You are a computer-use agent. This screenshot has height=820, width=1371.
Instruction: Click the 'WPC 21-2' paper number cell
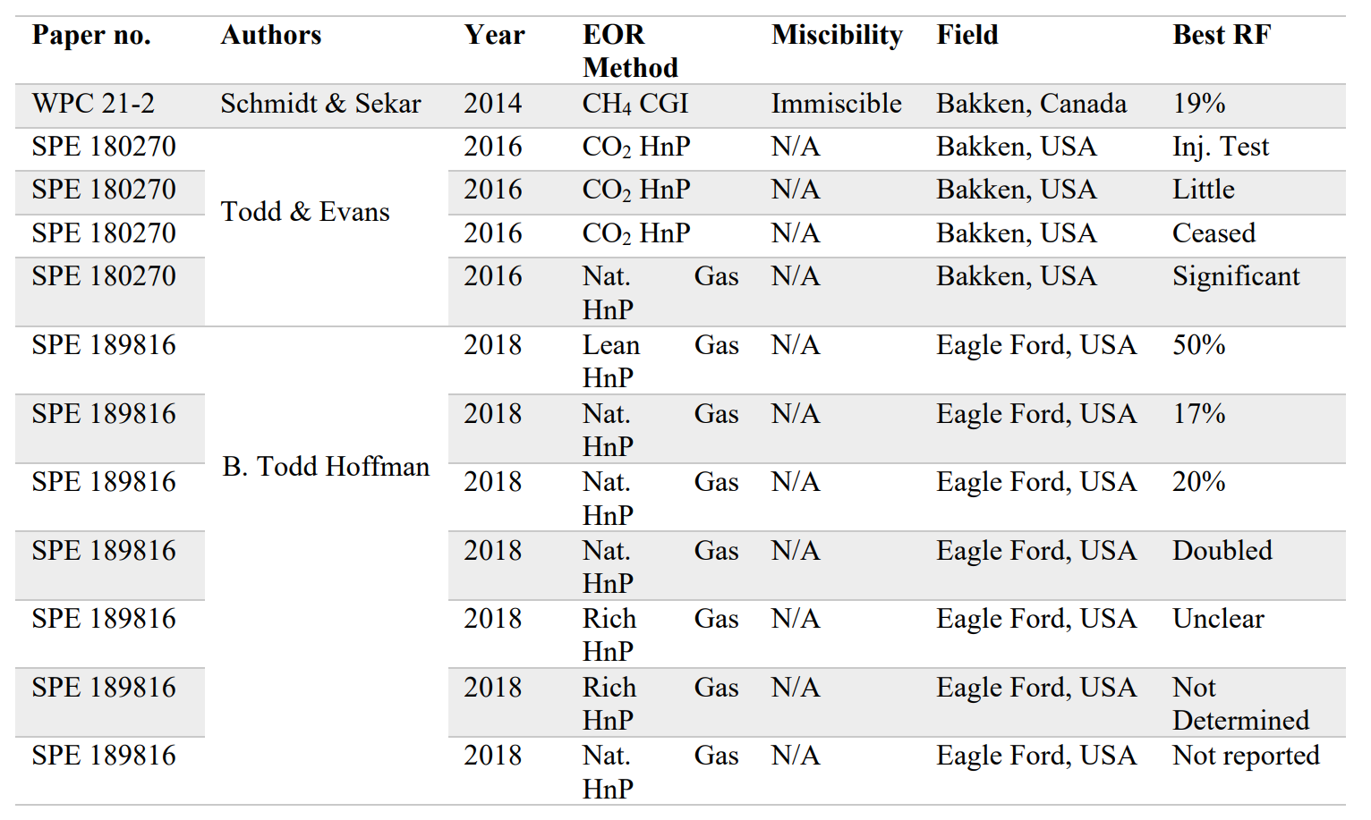[93, 104]
